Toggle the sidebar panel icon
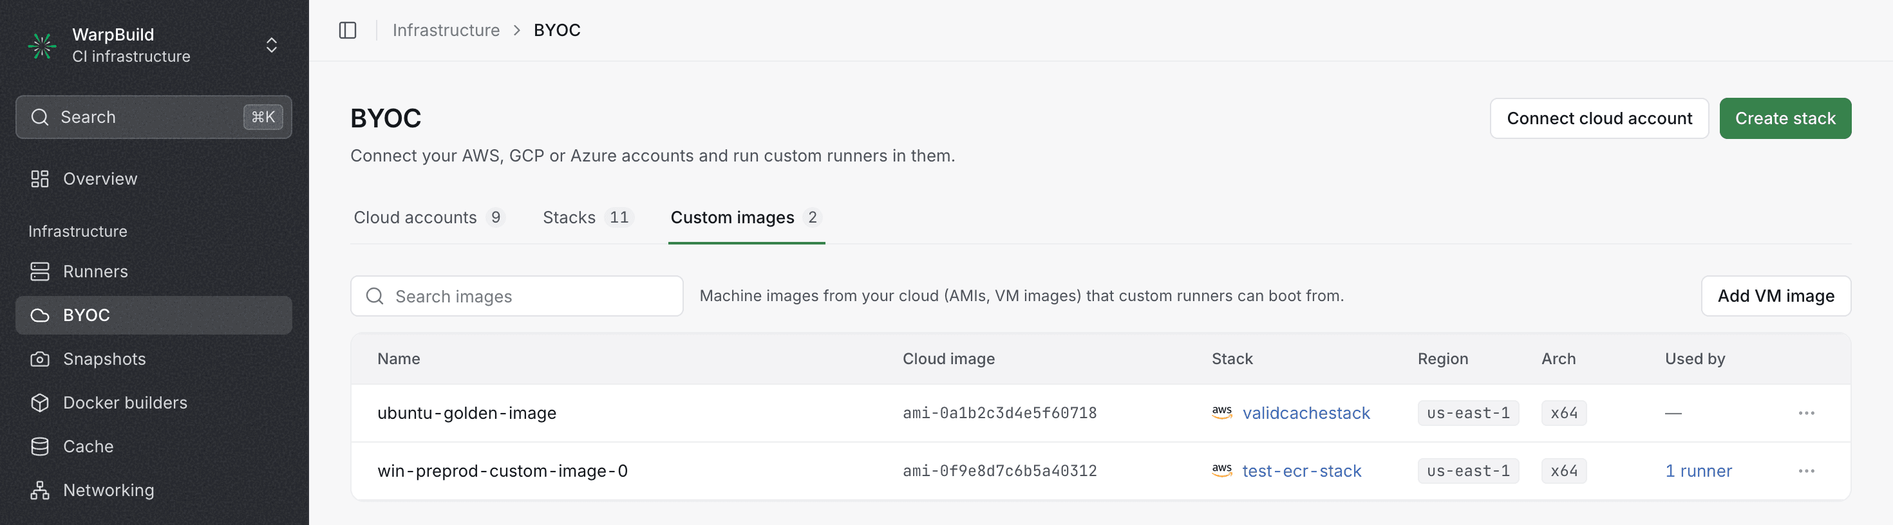This screenshot has width=1893, height=525. point(348,30)
